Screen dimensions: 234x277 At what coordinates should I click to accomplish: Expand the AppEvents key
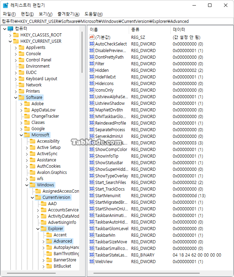coord(16,48)
